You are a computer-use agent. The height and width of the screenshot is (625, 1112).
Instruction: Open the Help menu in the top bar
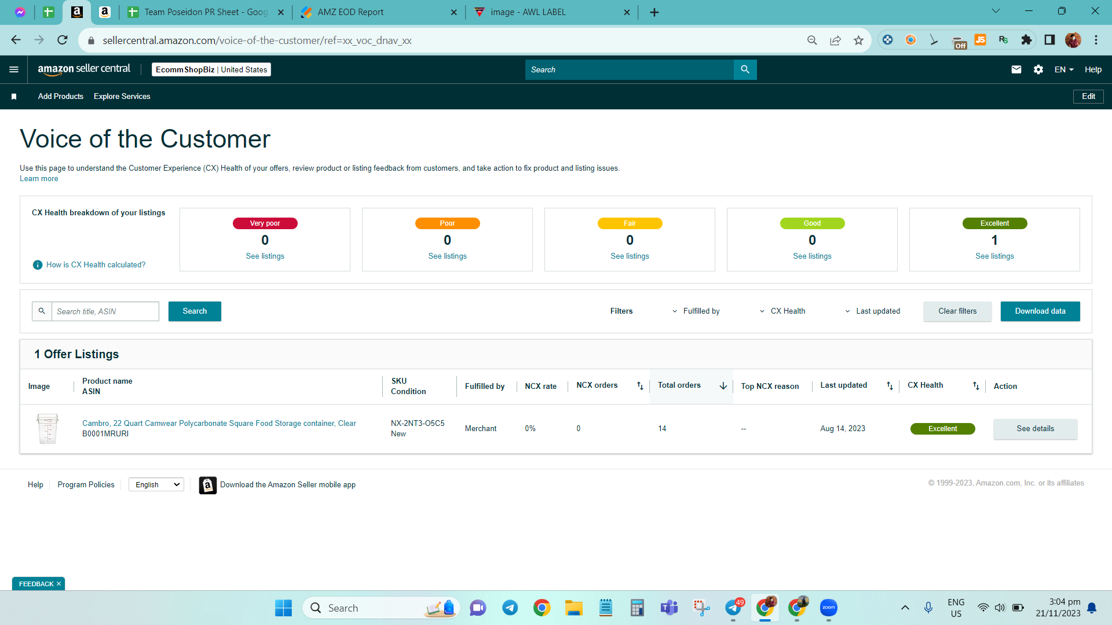[x=1093, y=69]
